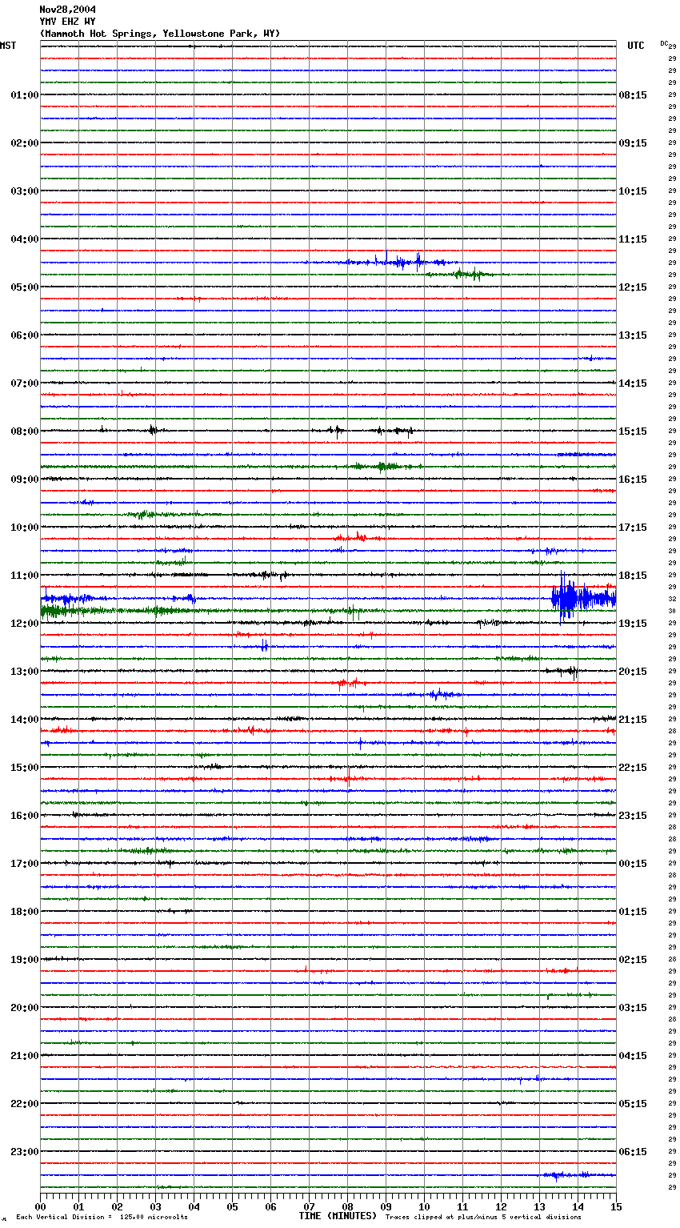Screen dimensions: 680x1228
Task: Select the 19:00 MST time label
Action: 25,960
